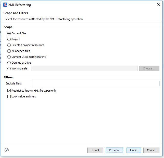This screenshot has height=158, width=164.
Task: Cancel the refactoring dialog
Action: click(151, 150)
